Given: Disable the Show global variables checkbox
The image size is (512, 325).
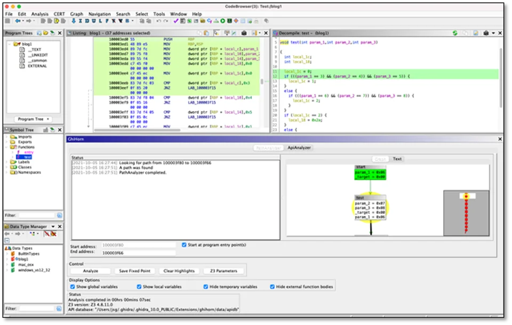Looking at the screenshot, I should 73,287.
